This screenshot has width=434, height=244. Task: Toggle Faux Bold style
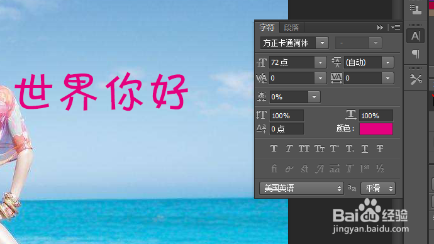[274, 149]
